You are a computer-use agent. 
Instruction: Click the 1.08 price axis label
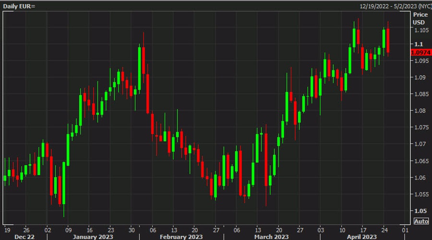click(x=420, y=111)
